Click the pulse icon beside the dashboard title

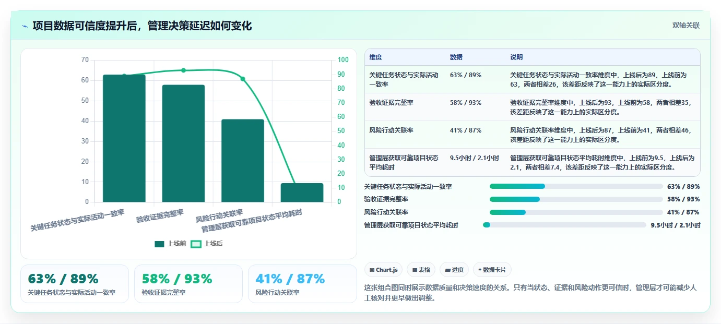[25, 26]
